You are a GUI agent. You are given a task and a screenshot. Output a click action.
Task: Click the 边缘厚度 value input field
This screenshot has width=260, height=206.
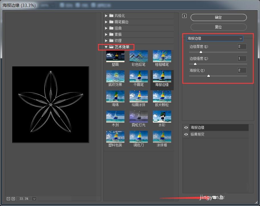(241, 46)
